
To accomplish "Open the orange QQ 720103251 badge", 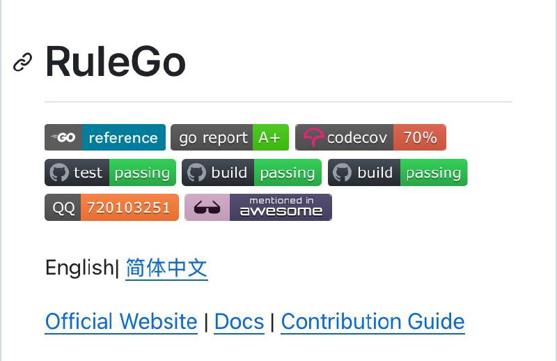I will pyautogui.click(x=111, y=208).
